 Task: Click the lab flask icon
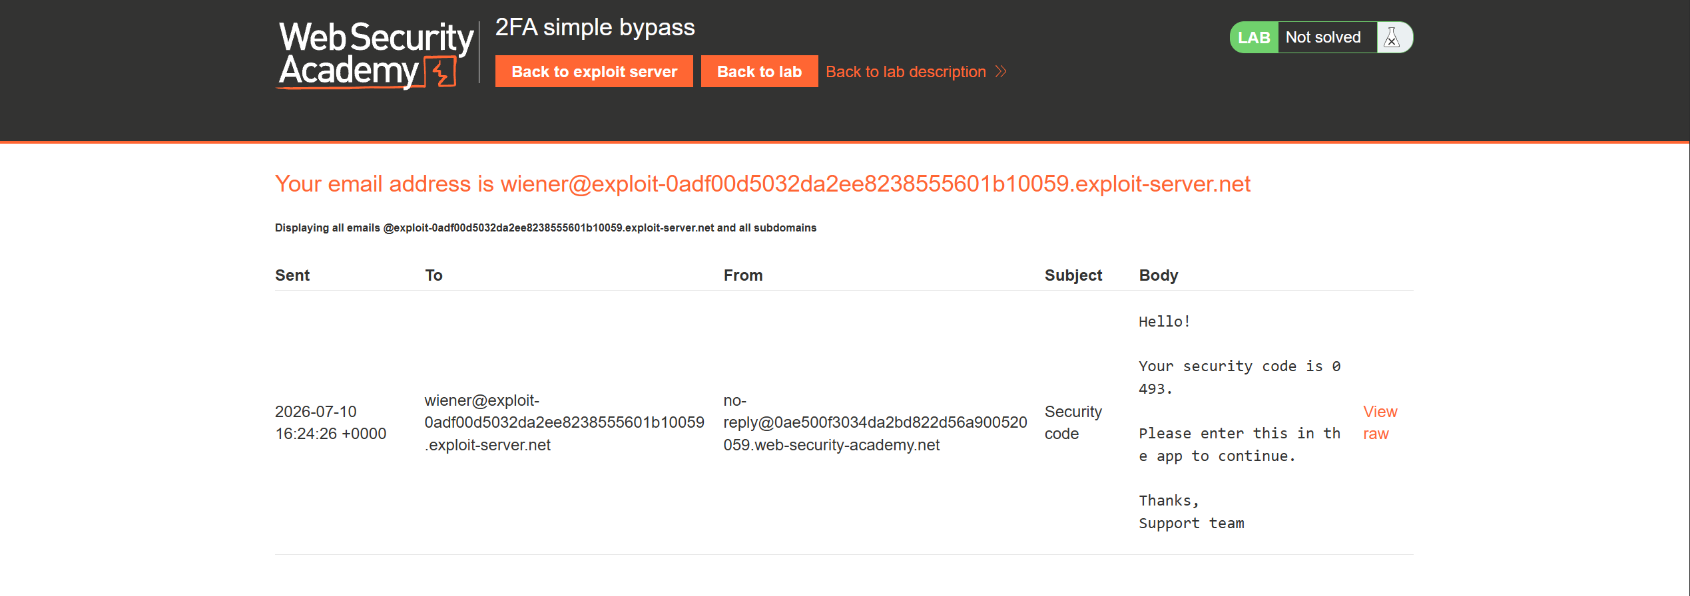coord(1392,37)
